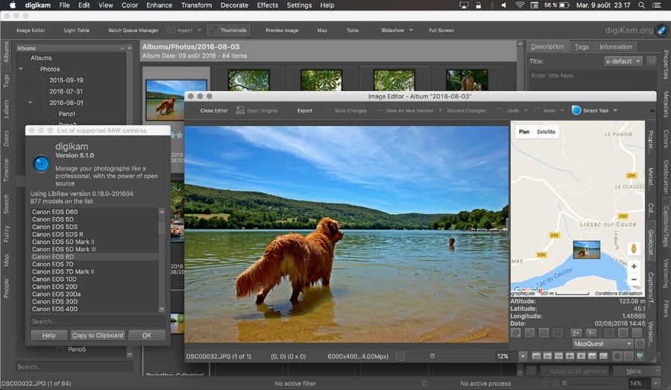This screenshot has width=671, height=390.
Task: Click the Open Original image icon
Action: [x=241, y=110]
